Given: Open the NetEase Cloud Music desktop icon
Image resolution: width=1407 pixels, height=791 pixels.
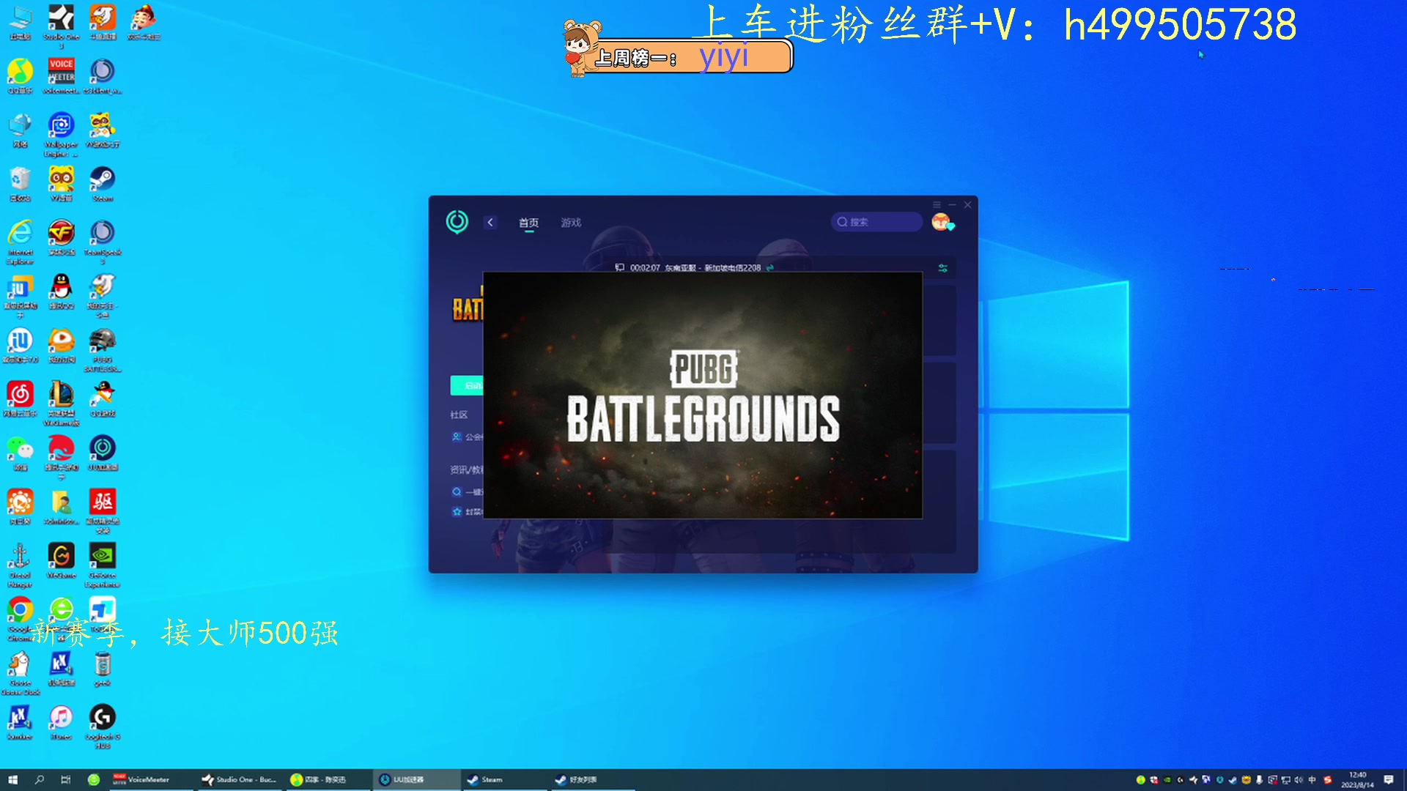Looking at the screenshot, I should coord(20,399).
